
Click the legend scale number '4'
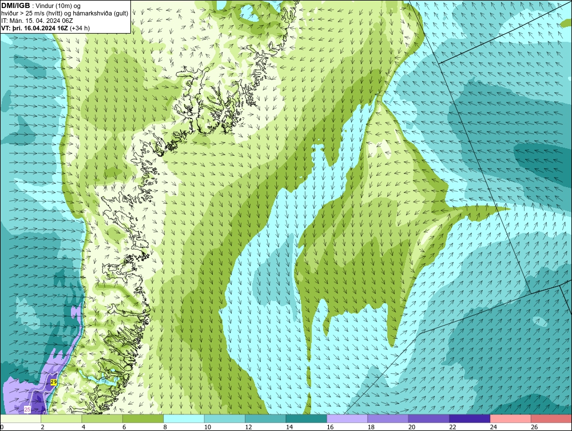(84, 427)
